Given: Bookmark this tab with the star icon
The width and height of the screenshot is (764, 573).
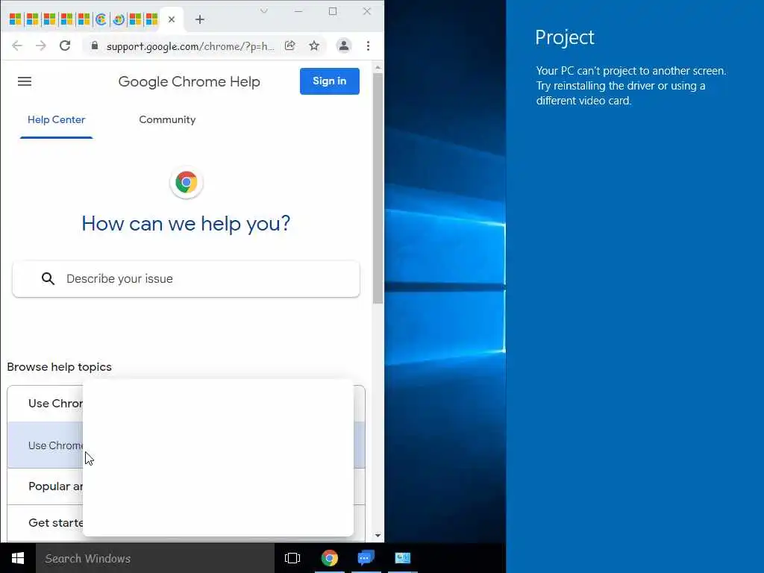Looking at the screenshot, I should pyautogui.click(x=314, y=46).
